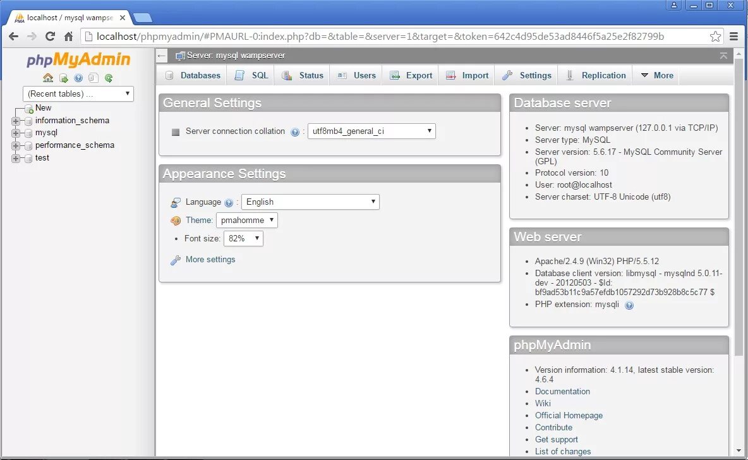Click help icon next to Language label
Image resolution: width=748 pixels, height=460 pixels.
pos(229,203)
